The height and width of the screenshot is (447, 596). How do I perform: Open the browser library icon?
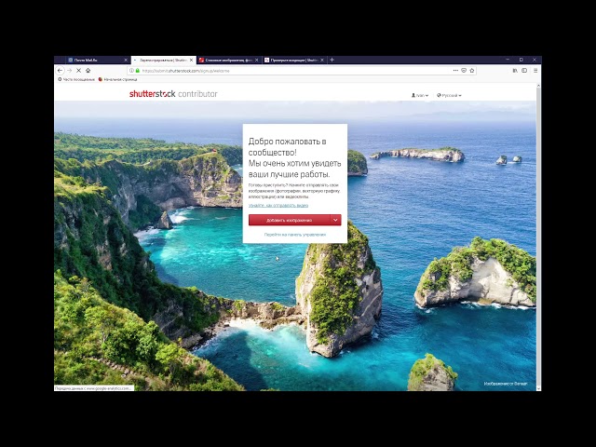click(x=515, y=71)
